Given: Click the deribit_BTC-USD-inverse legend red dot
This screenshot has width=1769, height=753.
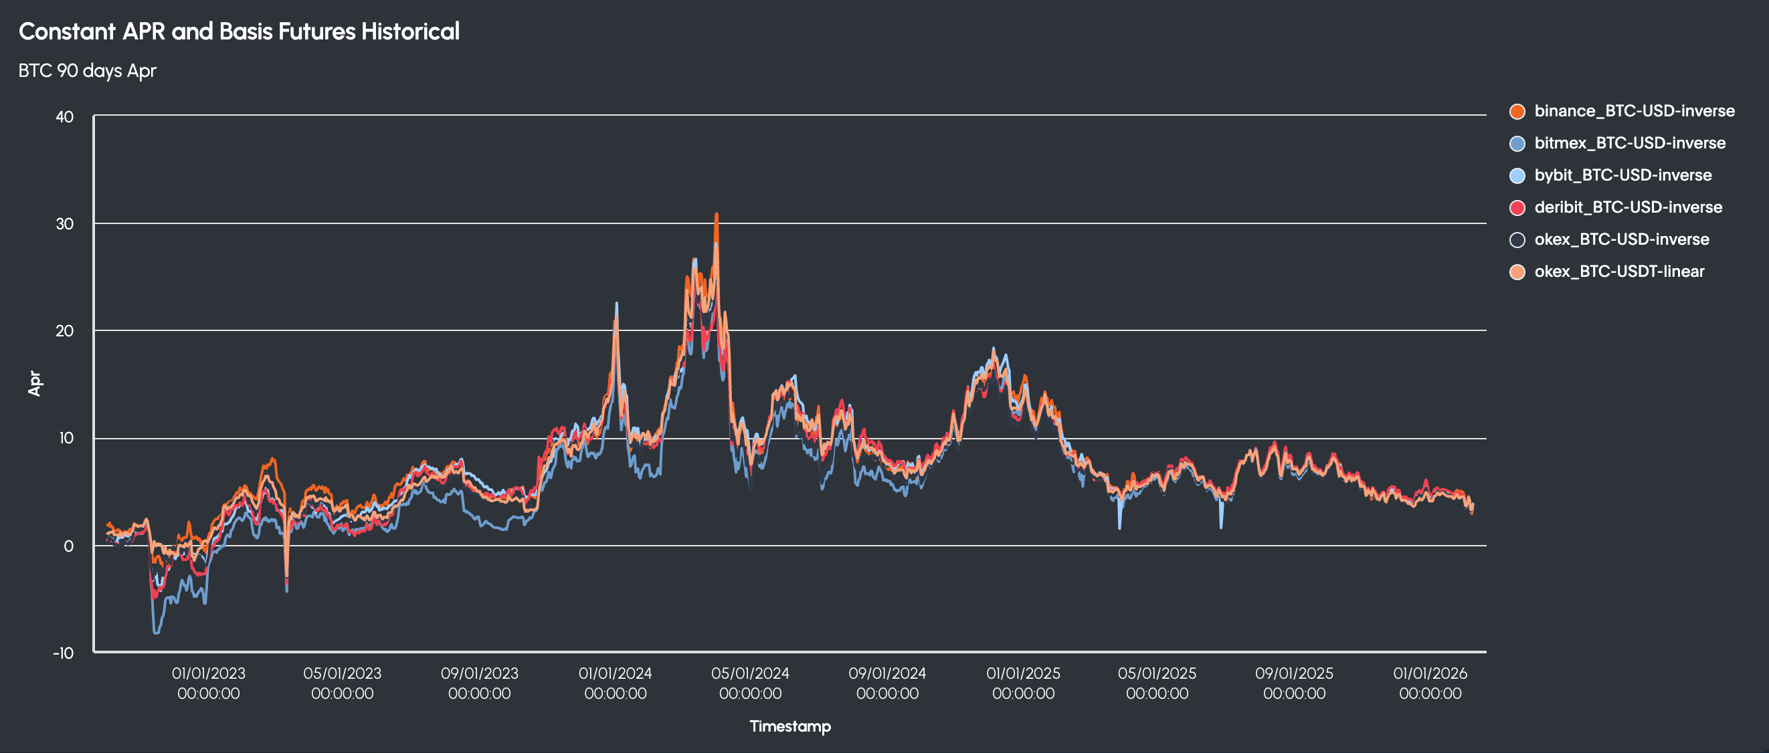Looking at the screenshot, I should (x=1517, y=207).
